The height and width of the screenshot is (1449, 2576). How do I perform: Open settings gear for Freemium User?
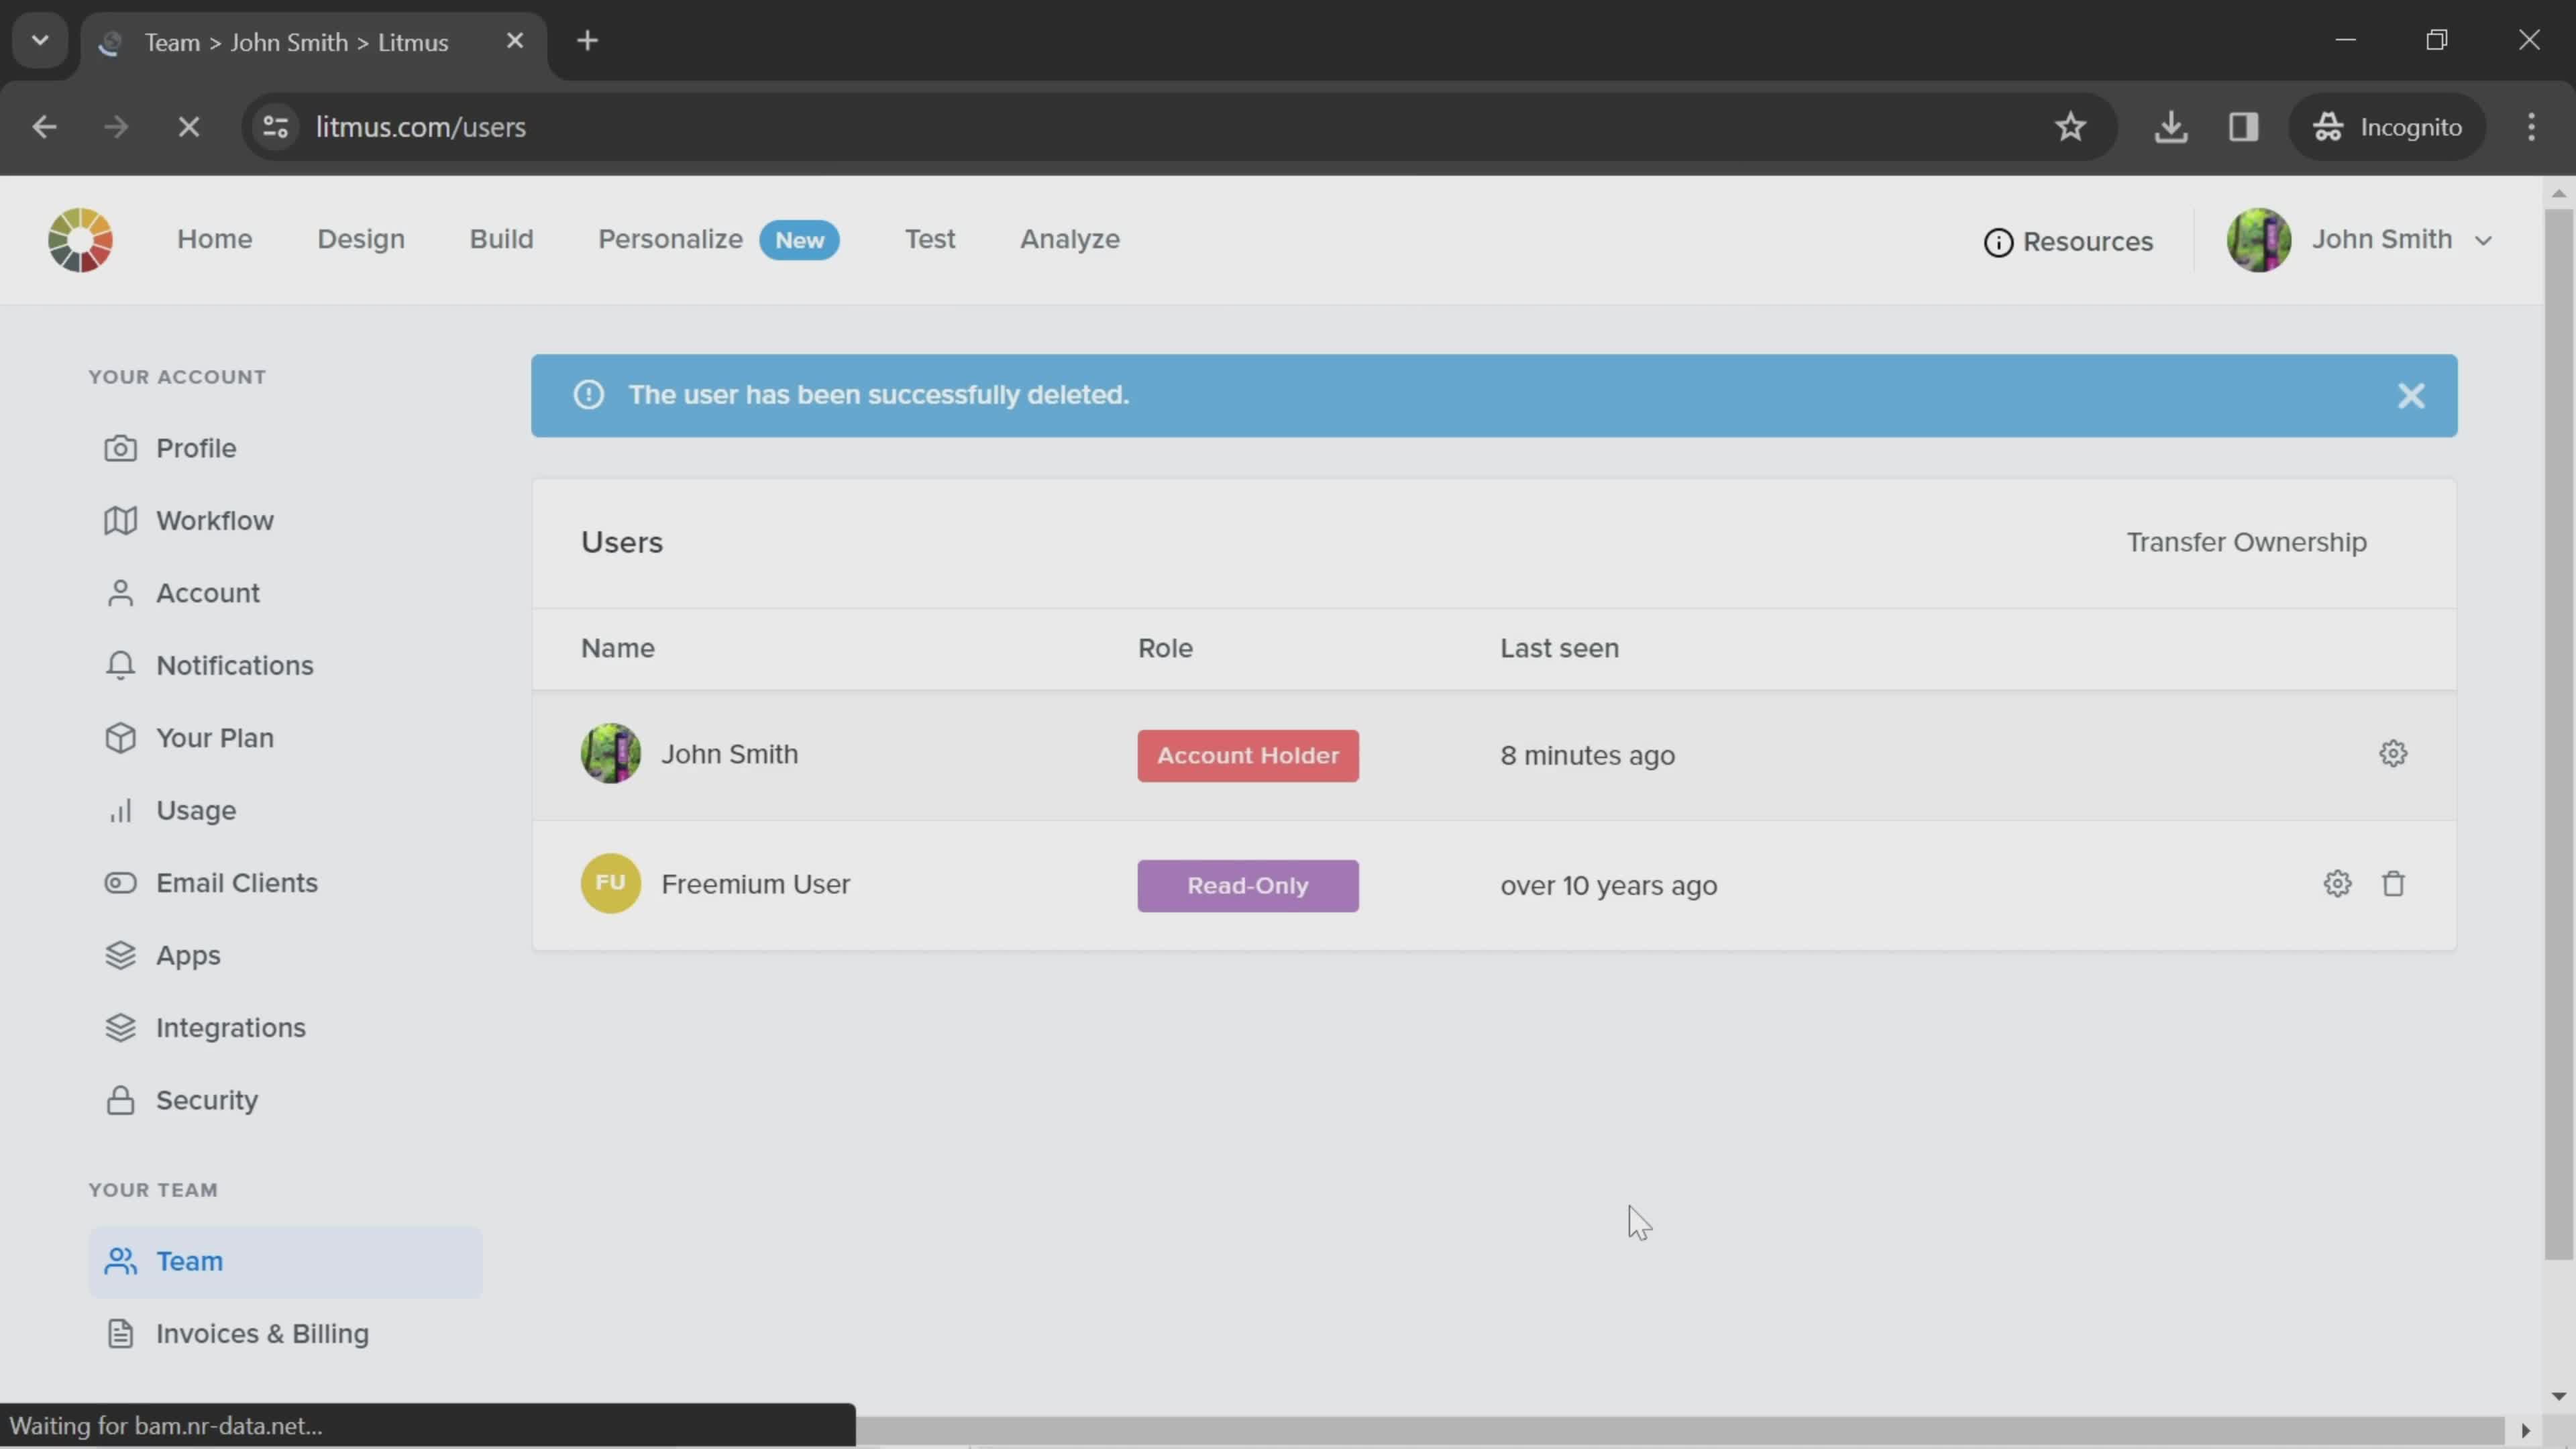(x=2337, y=884)
